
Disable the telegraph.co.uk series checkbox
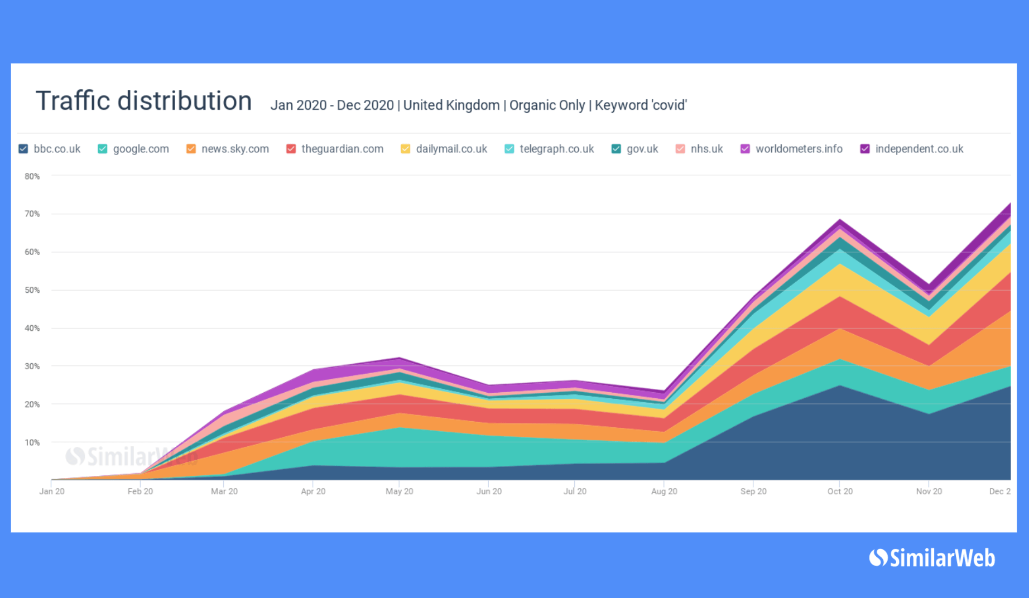pos(509,149)
